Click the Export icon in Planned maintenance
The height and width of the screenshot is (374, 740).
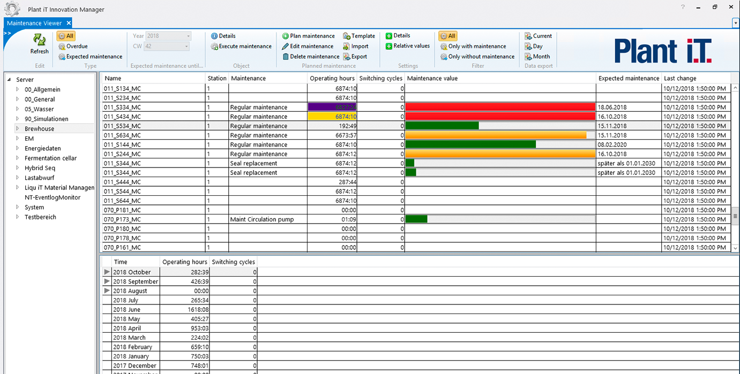pos(347,57)
